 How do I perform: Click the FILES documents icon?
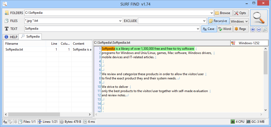tap(7, 21)
